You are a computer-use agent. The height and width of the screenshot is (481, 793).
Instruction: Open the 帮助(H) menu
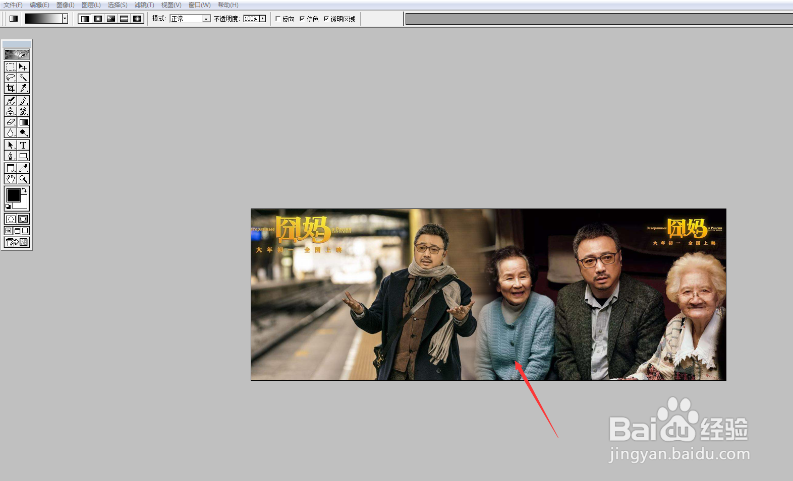[228, 5]
